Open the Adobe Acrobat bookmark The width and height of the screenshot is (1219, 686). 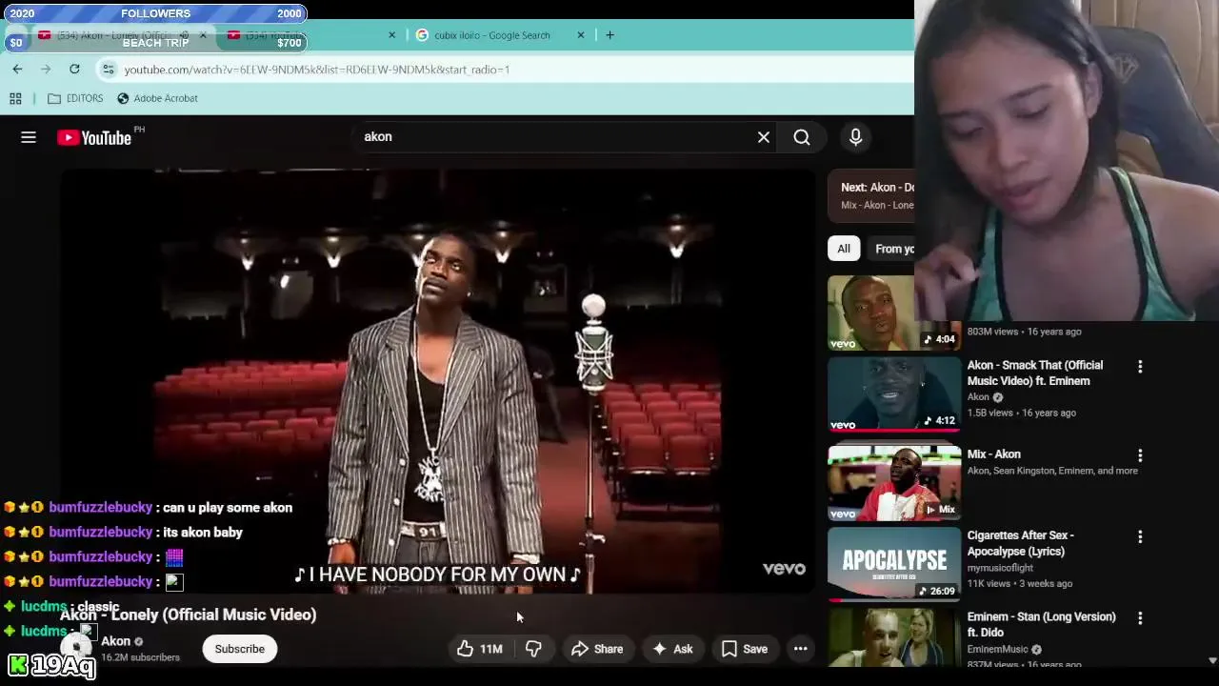(157, 98)
